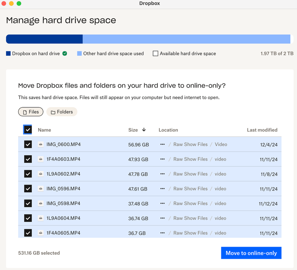Viewport: 297px width, 270px height.
Task: Expand path ellipsis for IMG_0600.MP4 location
Action: pos(162,144)
